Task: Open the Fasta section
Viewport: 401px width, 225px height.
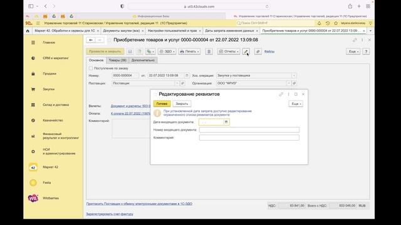Action: 46,182
